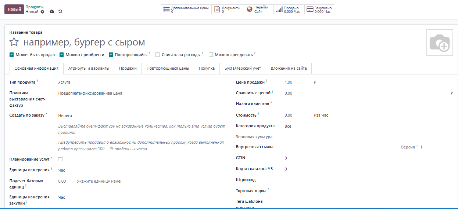Click the Зерновая культура text
458x209 pixels.
pos(254,137)
